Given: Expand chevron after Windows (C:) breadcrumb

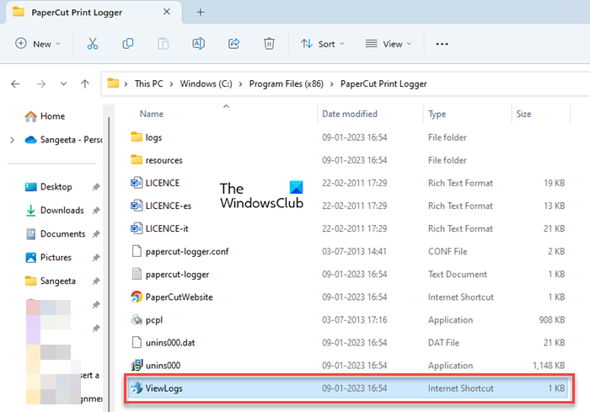Looking at the screenshot, I should 240,84.
